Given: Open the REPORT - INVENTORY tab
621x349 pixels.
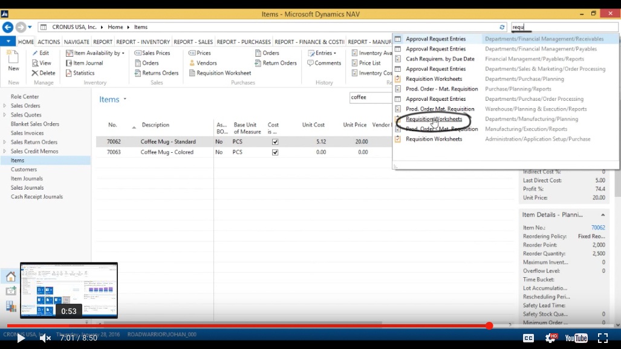Looking at the screenshot, I should [143, 42].
